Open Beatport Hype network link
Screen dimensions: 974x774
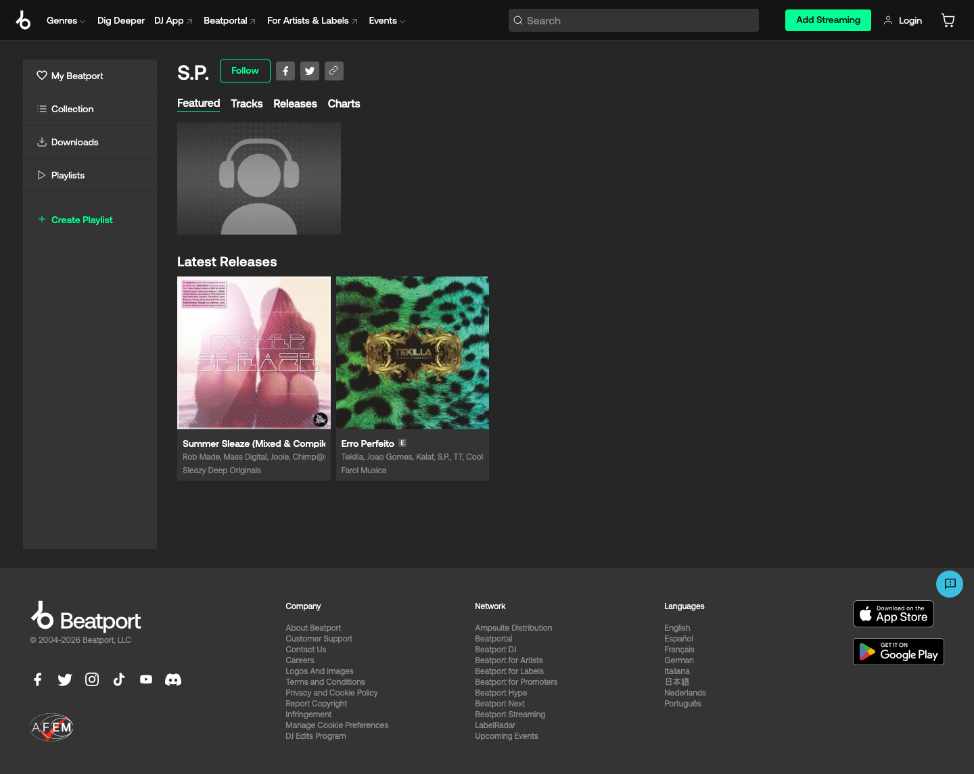(x=501, y=693)
